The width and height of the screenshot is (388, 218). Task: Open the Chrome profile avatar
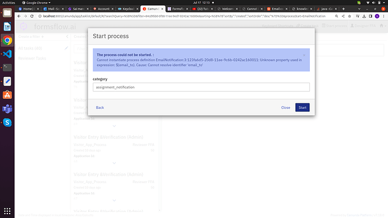[x=377, y=16]
